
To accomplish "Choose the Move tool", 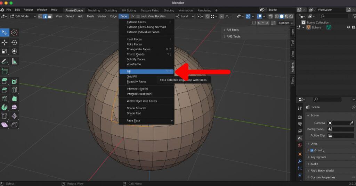I will 5,42.
